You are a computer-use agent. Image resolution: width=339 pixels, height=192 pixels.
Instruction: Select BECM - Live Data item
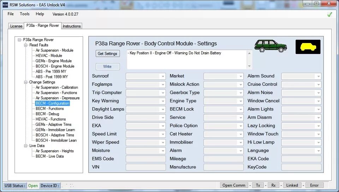tap(50, 156)
